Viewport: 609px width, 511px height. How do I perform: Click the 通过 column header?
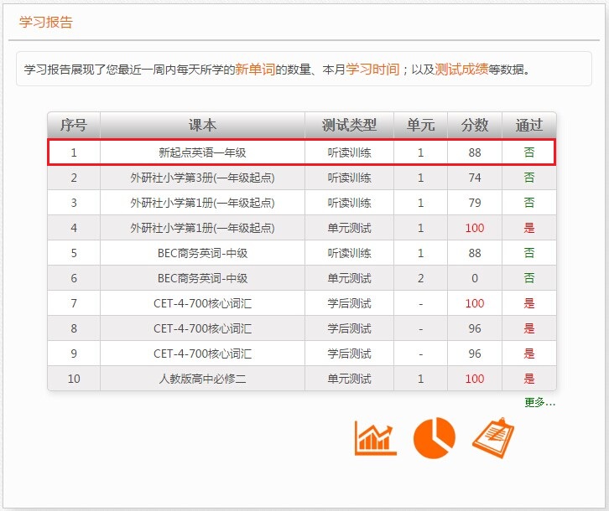click(x=529, y=125)
